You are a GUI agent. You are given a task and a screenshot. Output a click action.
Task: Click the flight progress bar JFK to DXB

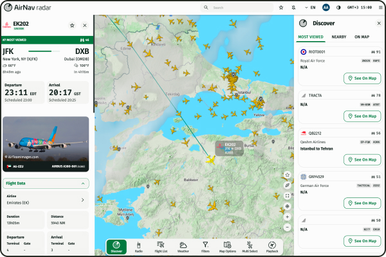tap(44, 51)
